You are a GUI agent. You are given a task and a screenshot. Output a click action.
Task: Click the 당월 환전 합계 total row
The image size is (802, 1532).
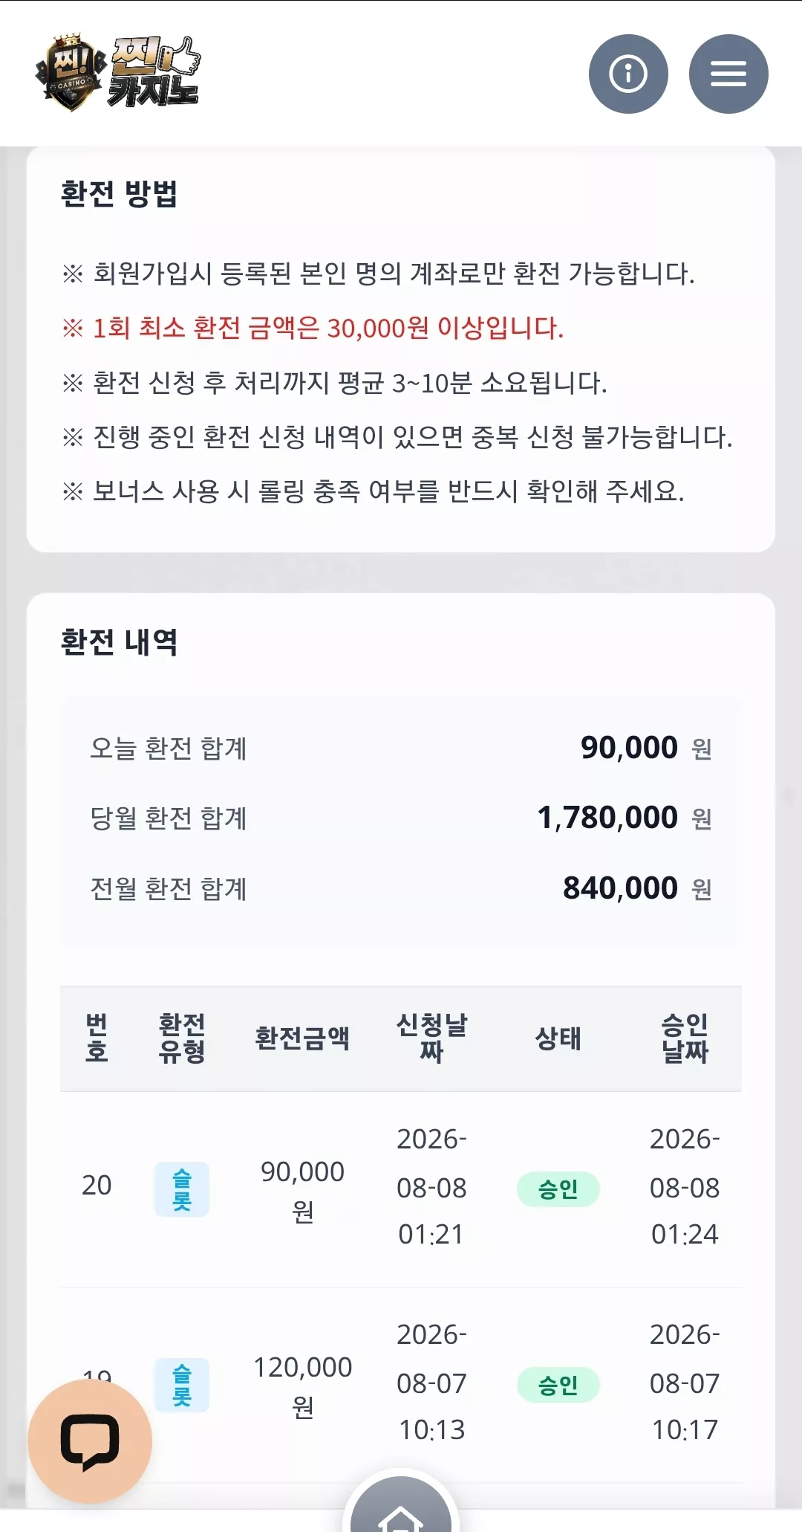click(x=401, y=818)
